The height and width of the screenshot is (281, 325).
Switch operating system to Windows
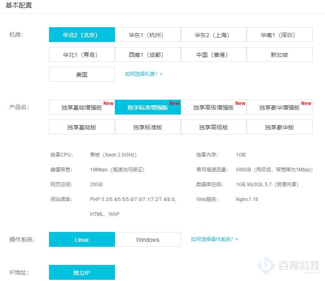(148, 239)
